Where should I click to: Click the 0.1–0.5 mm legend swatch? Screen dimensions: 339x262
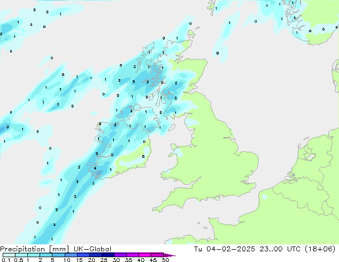[x=9, y=255]
